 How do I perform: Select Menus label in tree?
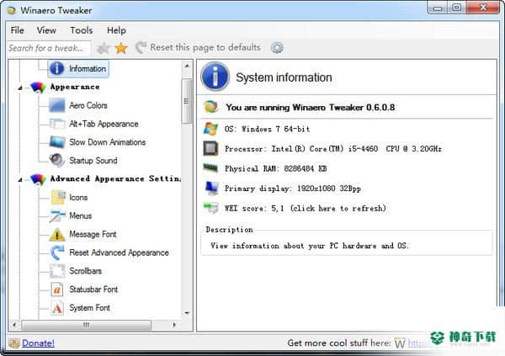tap(81, 215)
